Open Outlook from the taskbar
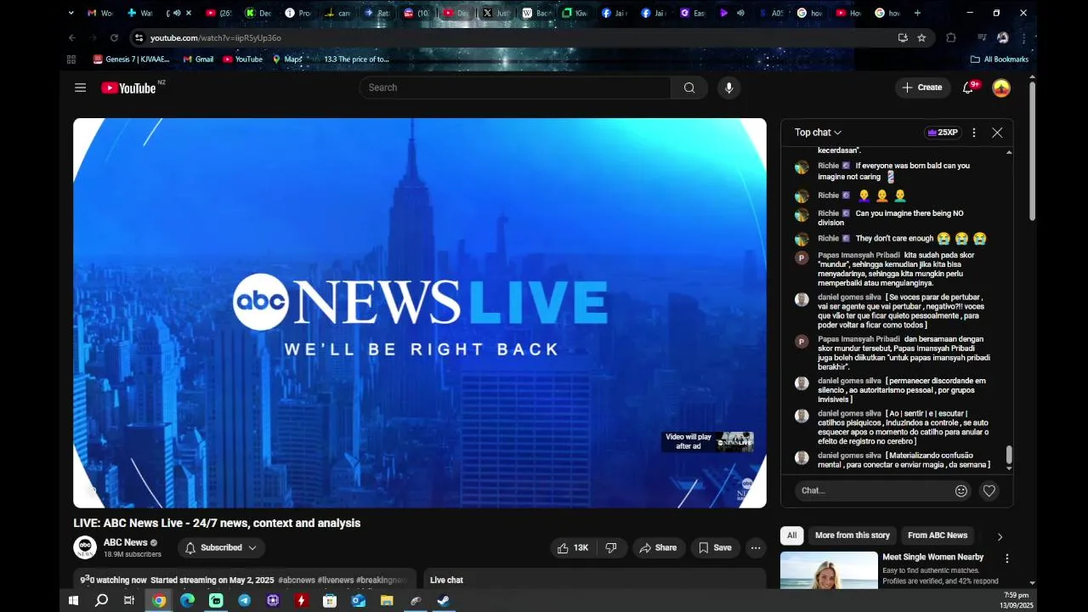 tap(359, 600)
